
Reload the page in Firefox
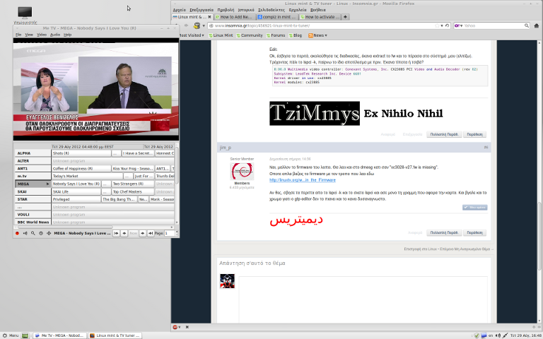(447, 25)
